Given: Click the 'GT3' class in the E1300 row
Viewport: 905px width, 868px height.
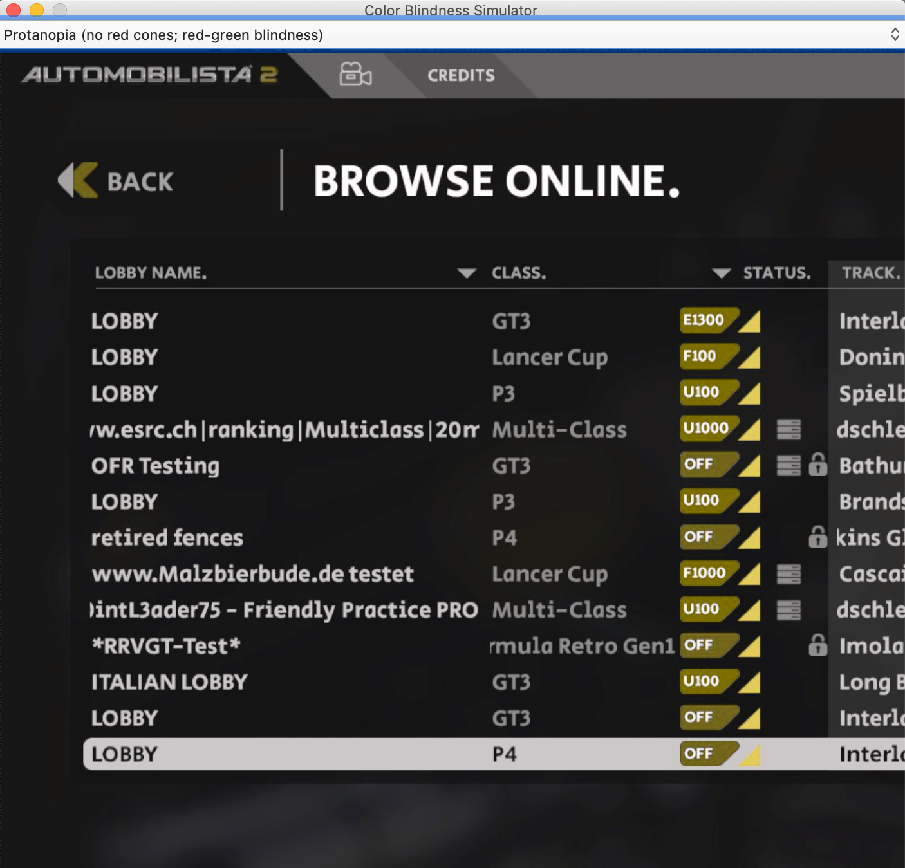Looking at the screenshot, I should (511, 321).
